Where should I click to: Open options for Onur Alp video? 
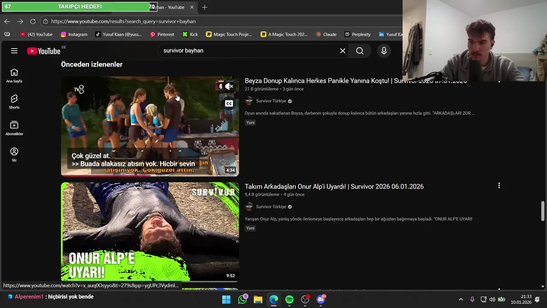(499, 186)
